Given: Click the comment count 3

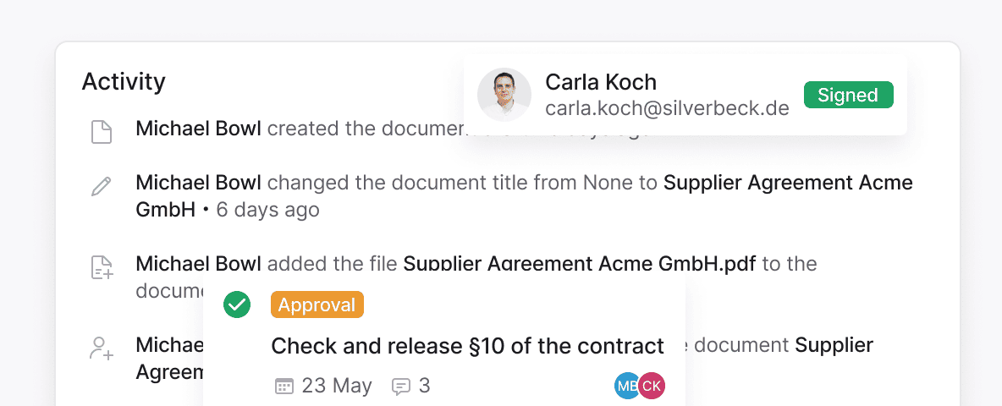Looking at the screenshot, I should [x=424, y=387].
